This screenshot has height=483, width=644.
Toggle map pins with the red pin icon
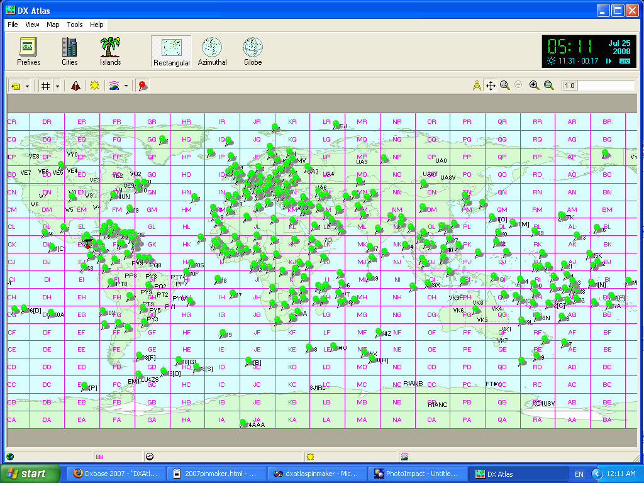(142, 85)
